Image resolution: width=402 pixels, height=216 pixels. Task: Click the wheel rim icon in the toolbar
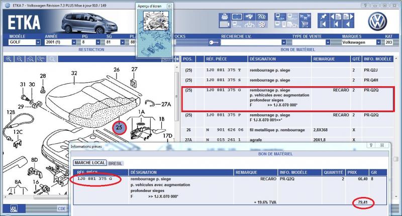[262, 24]
